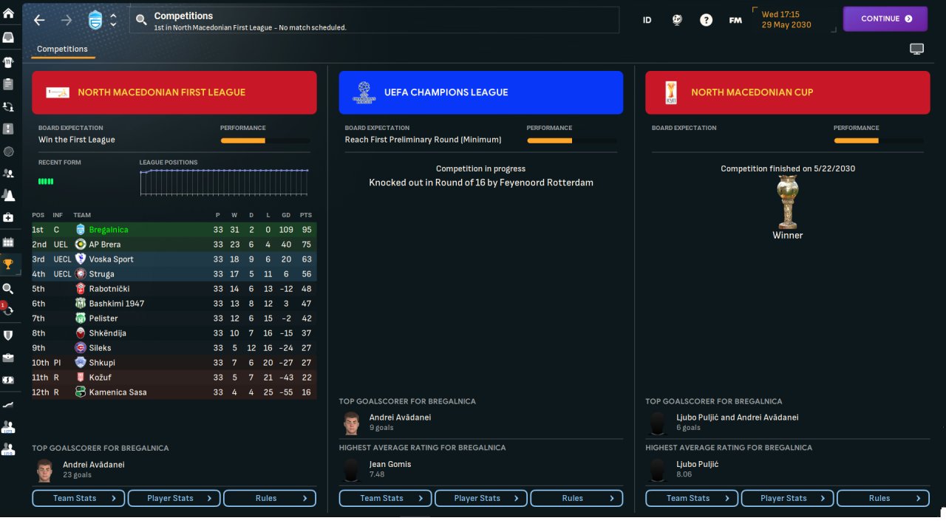Open Pelister in the league table
The image size is (946, 532).
103,318
